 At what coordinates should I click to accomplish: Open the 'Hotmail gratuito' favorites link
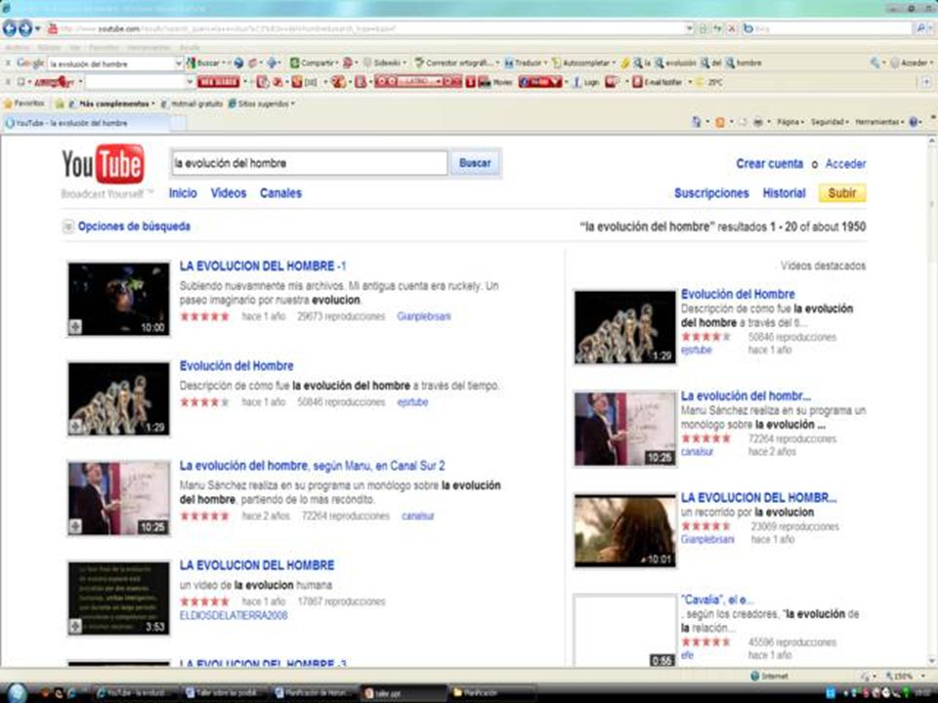pyautogui.click(x=192, y=103)
